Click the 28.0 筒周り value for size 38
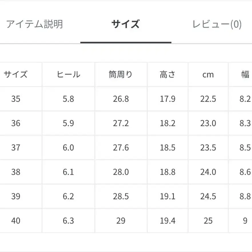Screen dimensions: 252x252 pyautogui.click(x=121, y=172)
